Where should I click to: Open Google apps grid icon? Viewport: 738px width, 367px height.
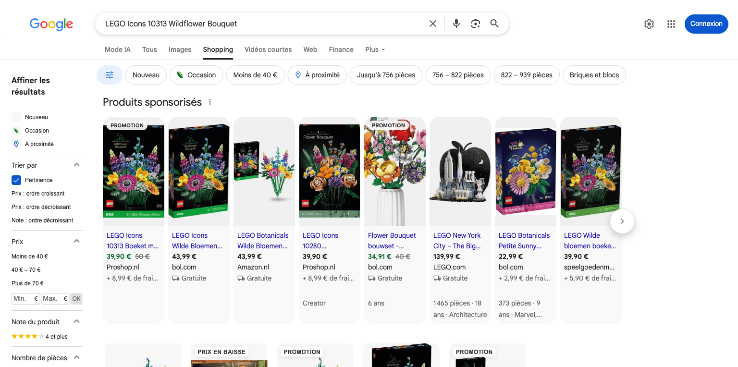click(671, 24)
